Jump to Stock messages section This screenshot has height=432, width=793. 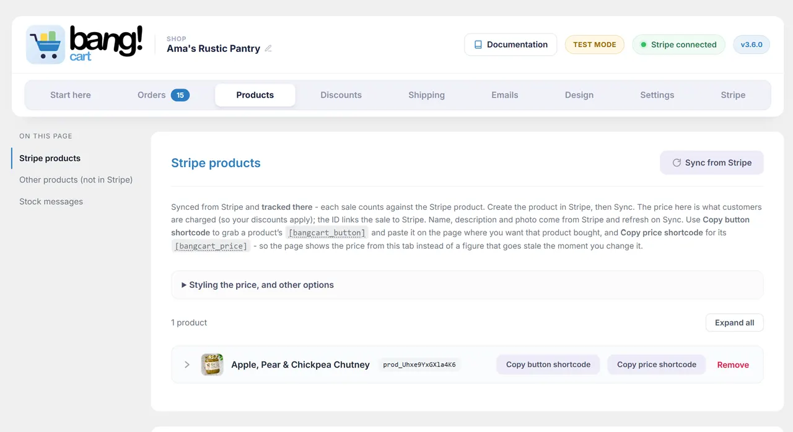click(51, 202)
